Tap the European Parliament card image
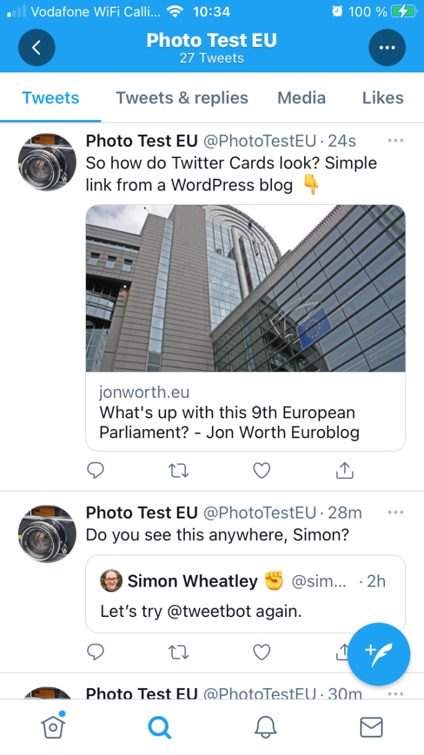 [x=245, y=288]
